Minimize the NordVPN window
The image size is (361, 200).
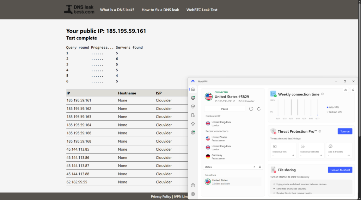pos(336,81)
